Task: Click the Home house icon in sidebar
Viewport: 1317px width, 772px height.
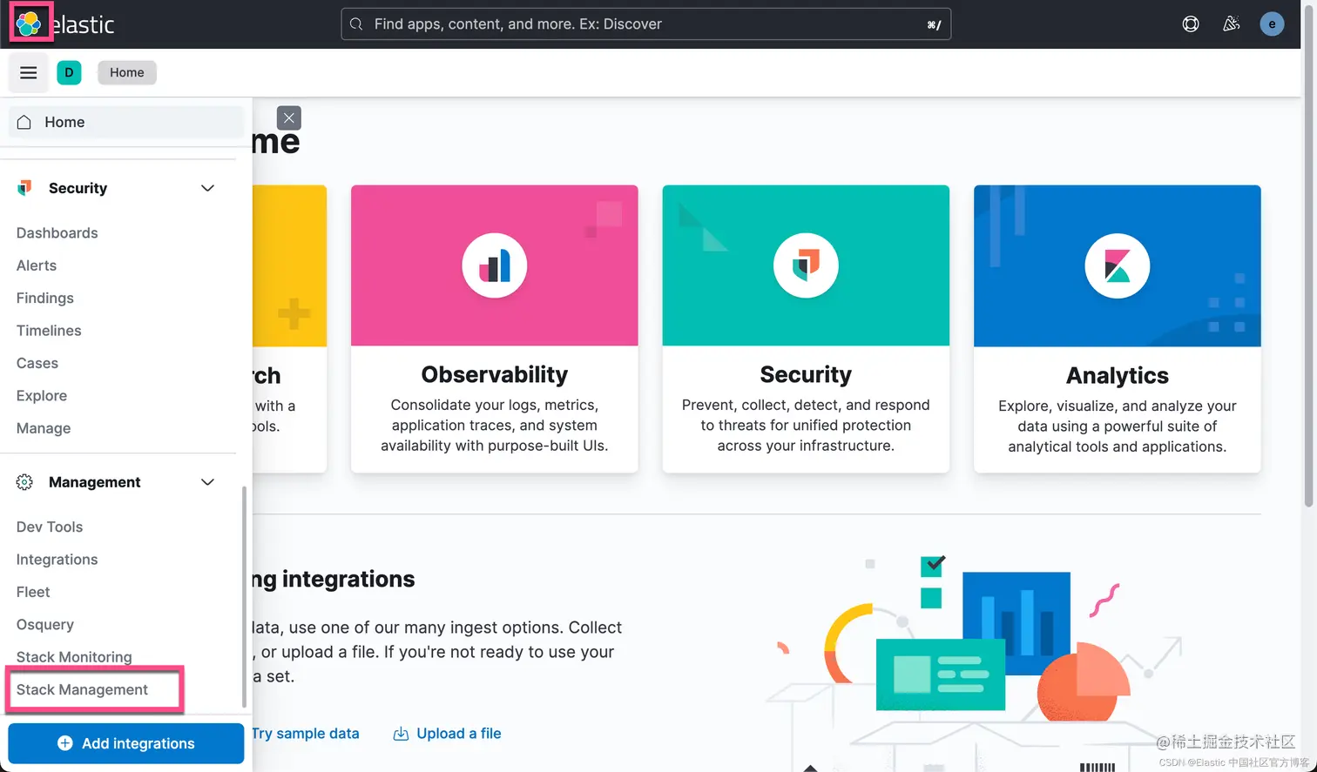Action: 24,122
